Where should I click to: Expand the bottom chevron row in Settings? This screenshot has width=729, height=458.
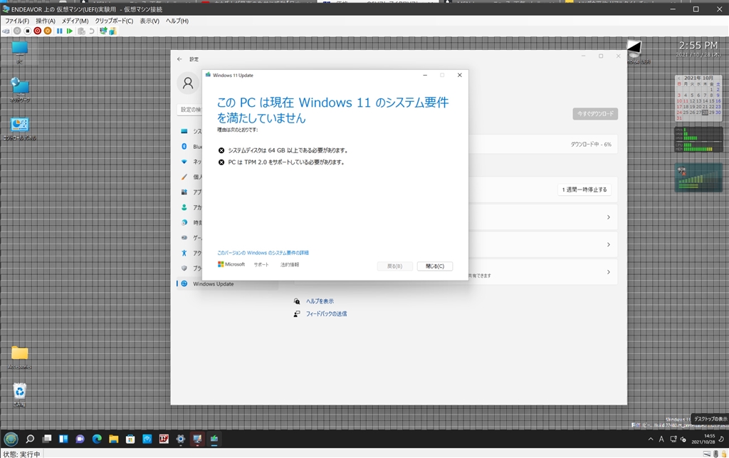(609, 272)
